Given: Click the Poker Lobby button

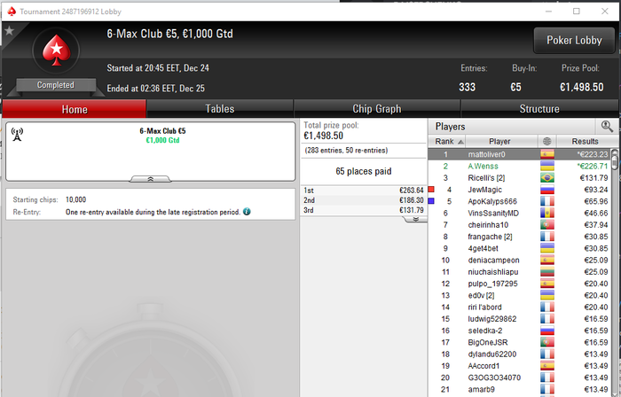Looking at the screenshot, I should click(x=574, y=41).
